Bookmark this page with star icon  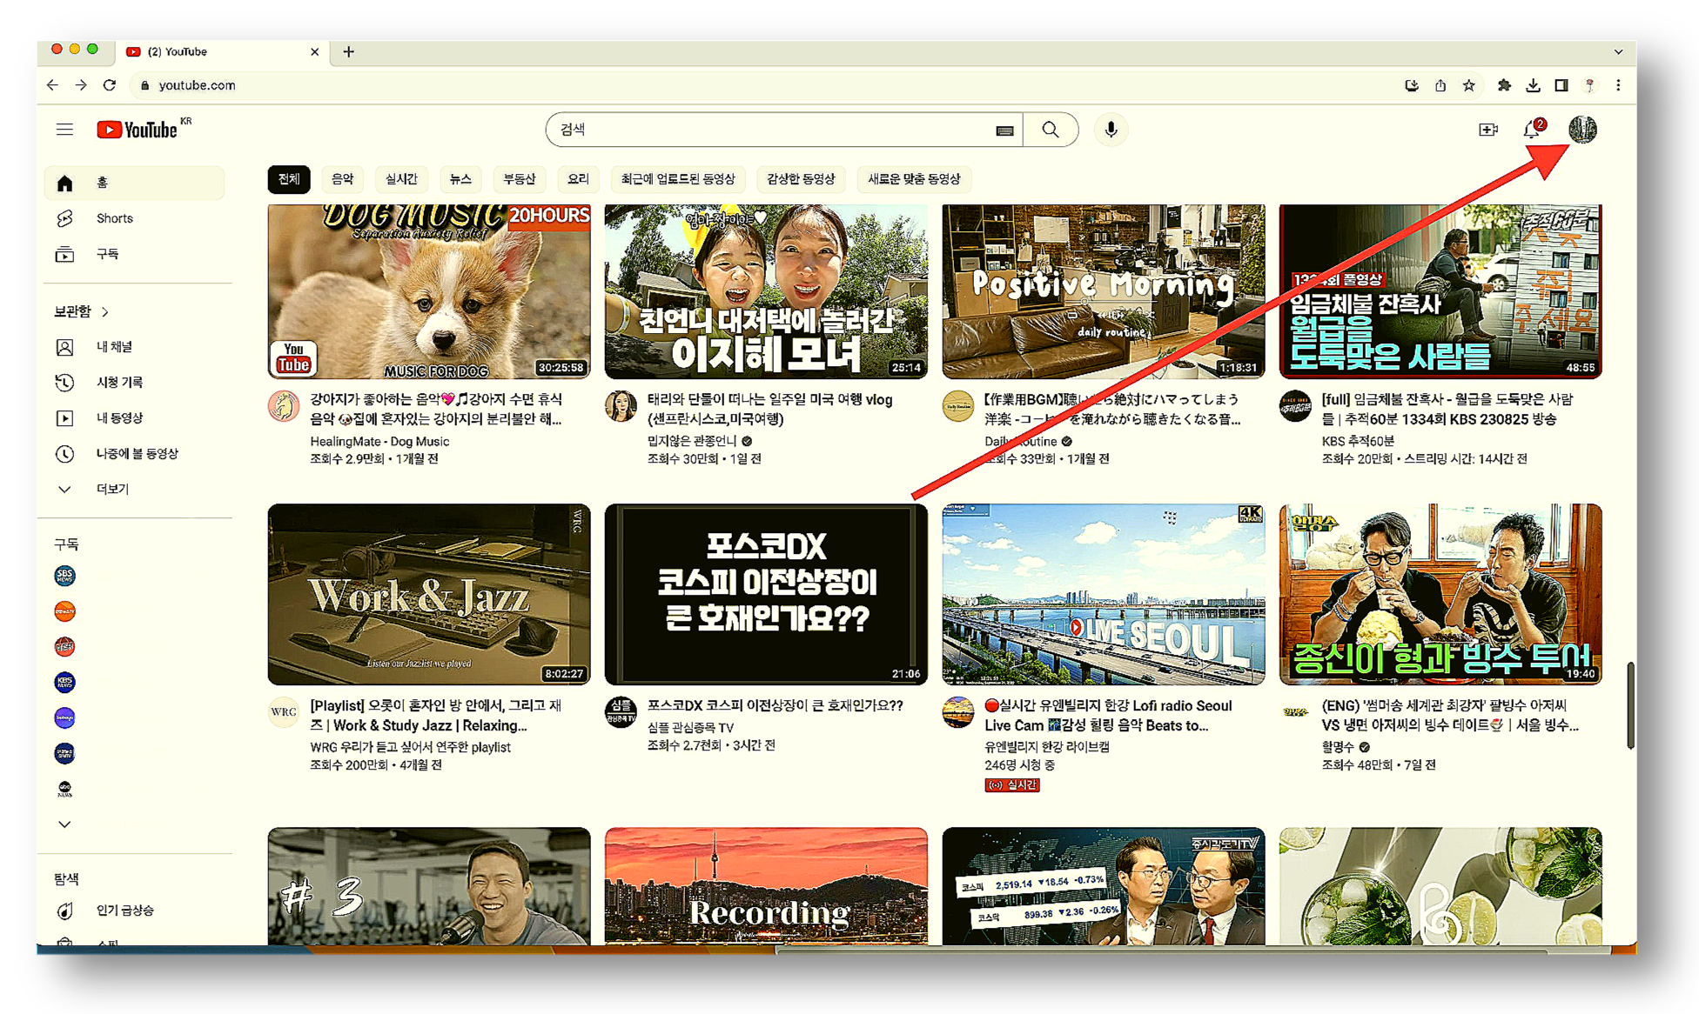point(1469,85)
